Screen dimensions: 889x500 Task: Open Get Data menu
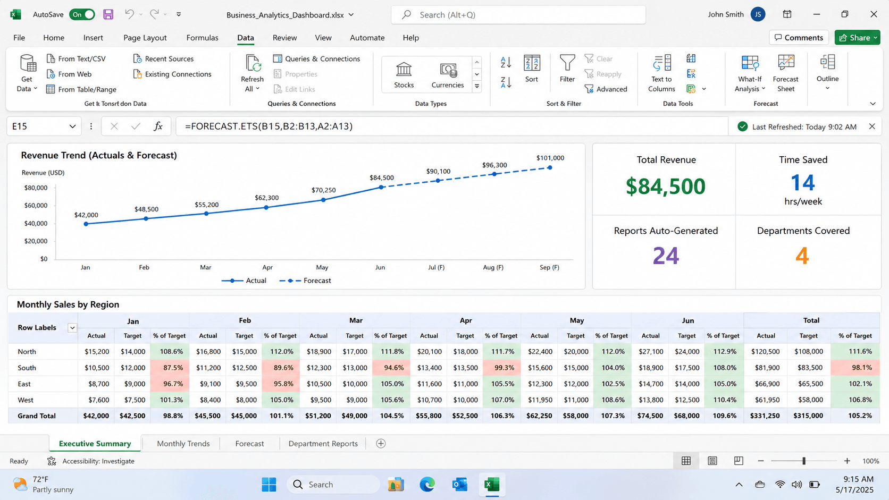27,73
